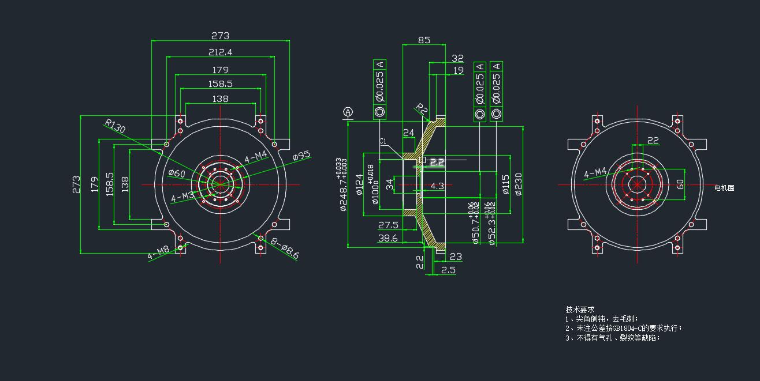Image resolution: width=760 pixels, height=381 pixels.
Task: Select the C1 chamfer callout
Action: point(383,141)
